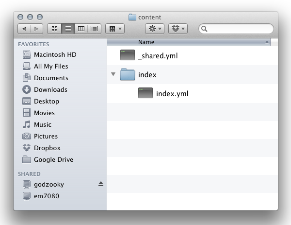Close the content window
This screenshot has height=225, width=291.
(20, 17)
